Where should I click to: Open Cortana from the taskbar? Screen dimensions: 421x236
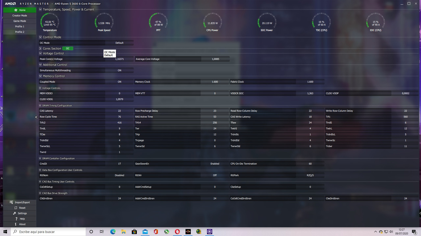pos(91,232)
